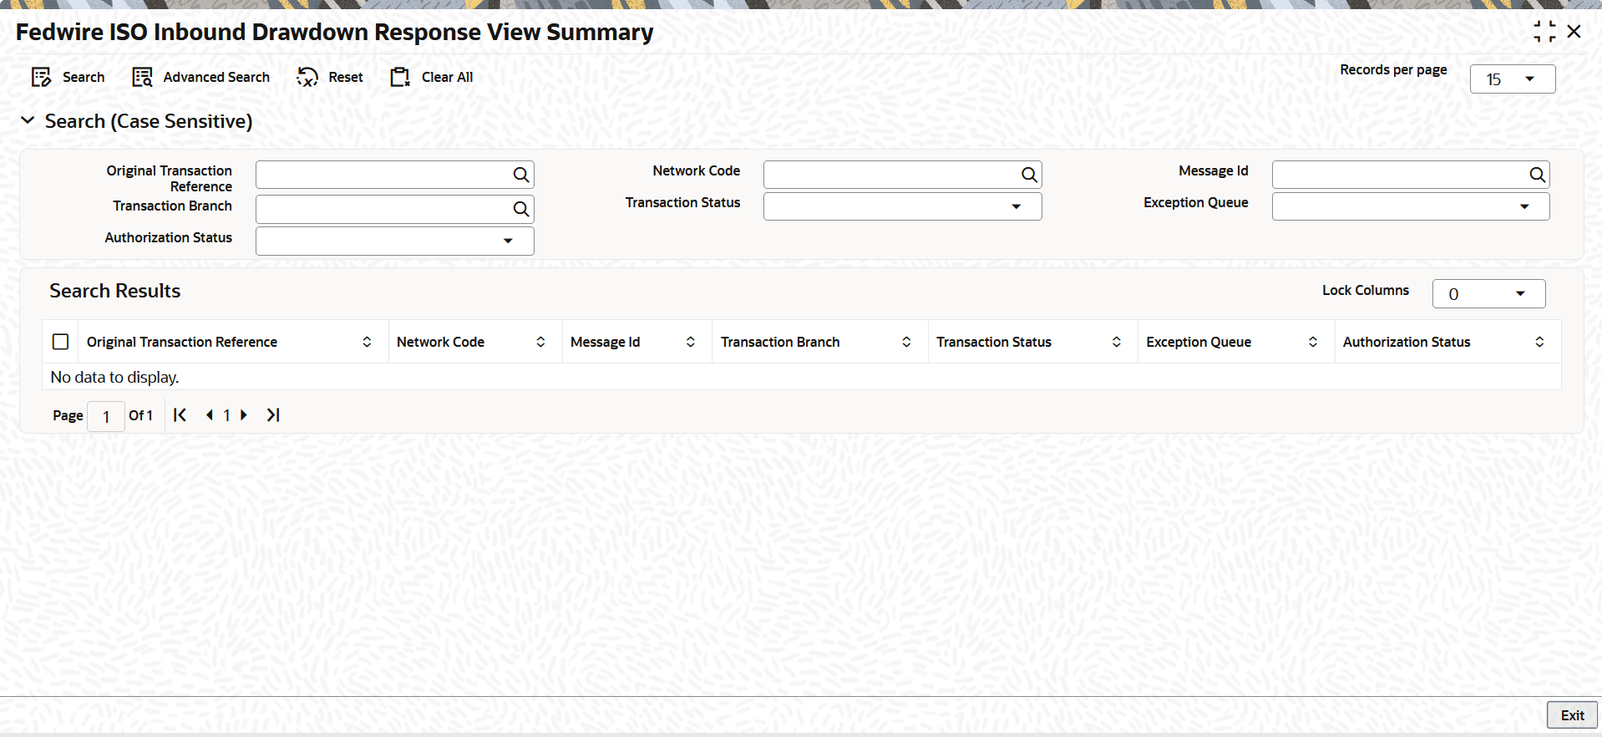Viewport: 1602px width, 737px height.
Task: Click the Page number input box
Action: point(106,416)
